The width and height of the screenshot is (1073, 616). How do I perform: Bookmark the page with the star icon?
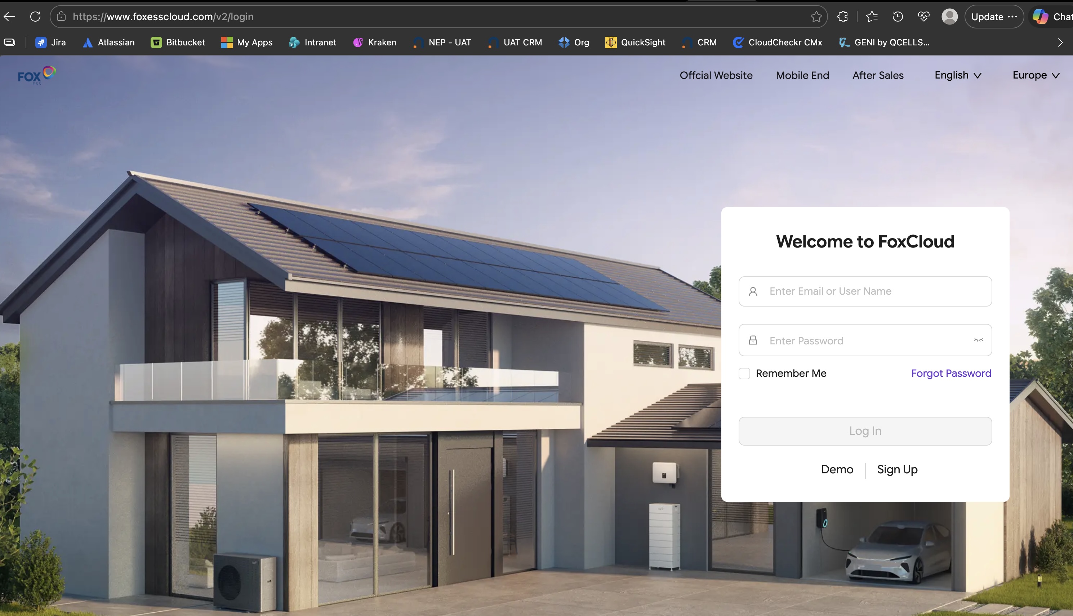(x=816, y=17)
